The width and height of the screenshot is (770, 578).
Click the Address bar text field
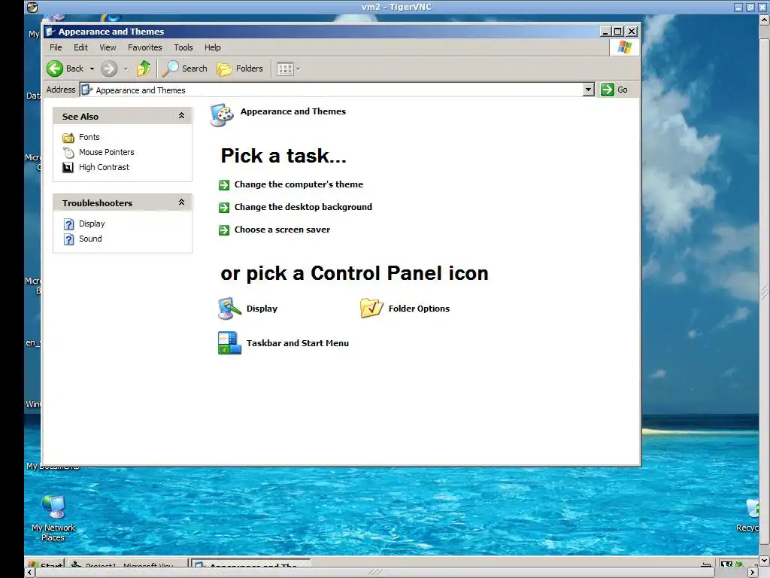pyautogui.click(x=332, y=90)
